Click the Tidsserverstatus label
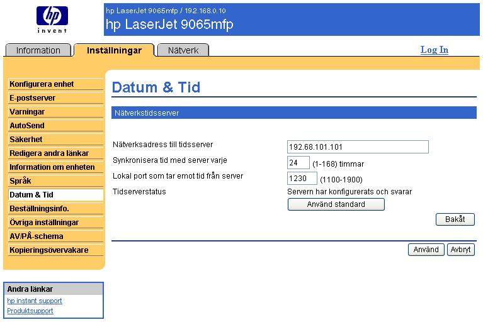Viewport: 483px width, 327px height. [139, 192]
